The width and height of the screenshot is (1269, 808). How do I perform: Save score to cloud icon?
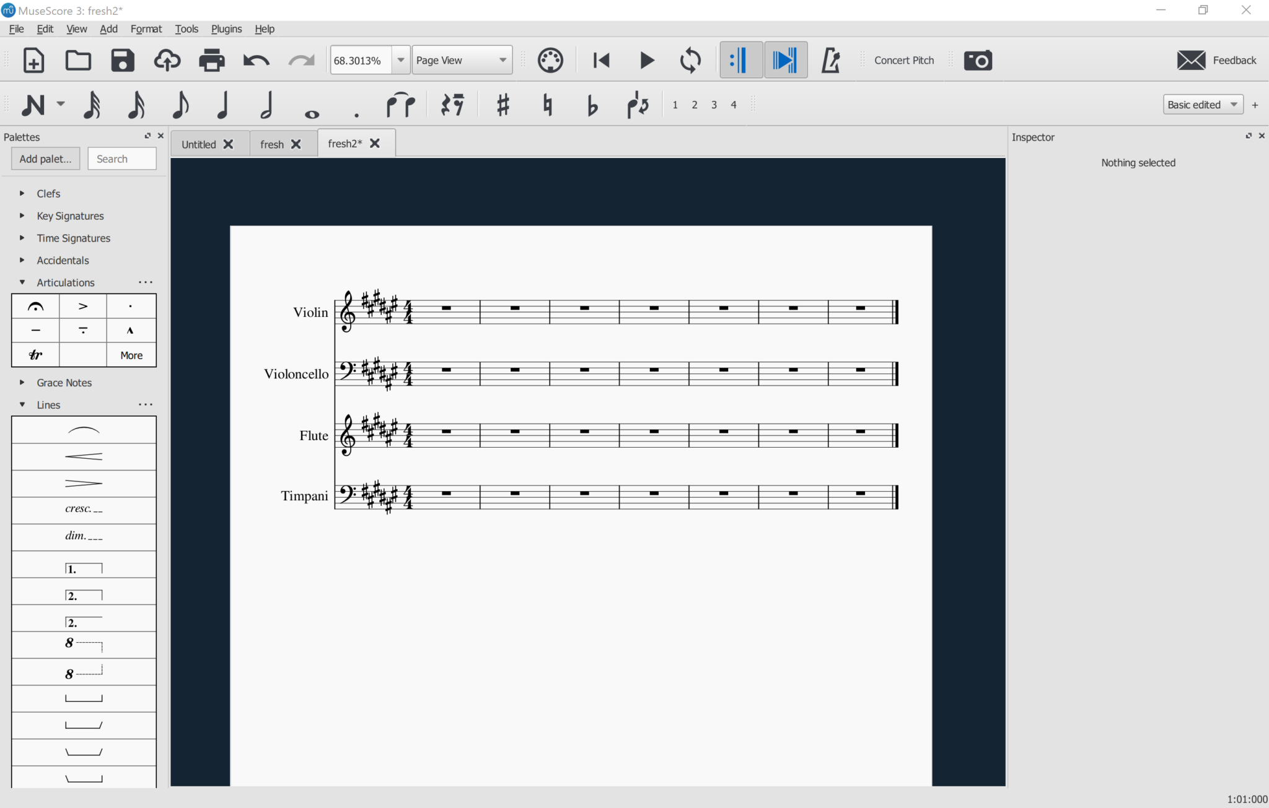pyautogui.click(x=167, y=60)
